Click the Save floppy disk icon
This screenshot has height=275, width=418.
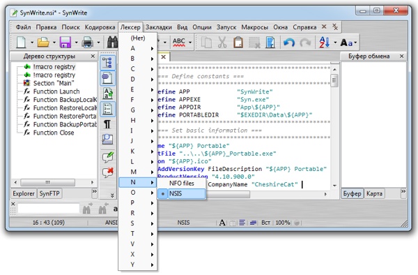(x=65, y=42)
